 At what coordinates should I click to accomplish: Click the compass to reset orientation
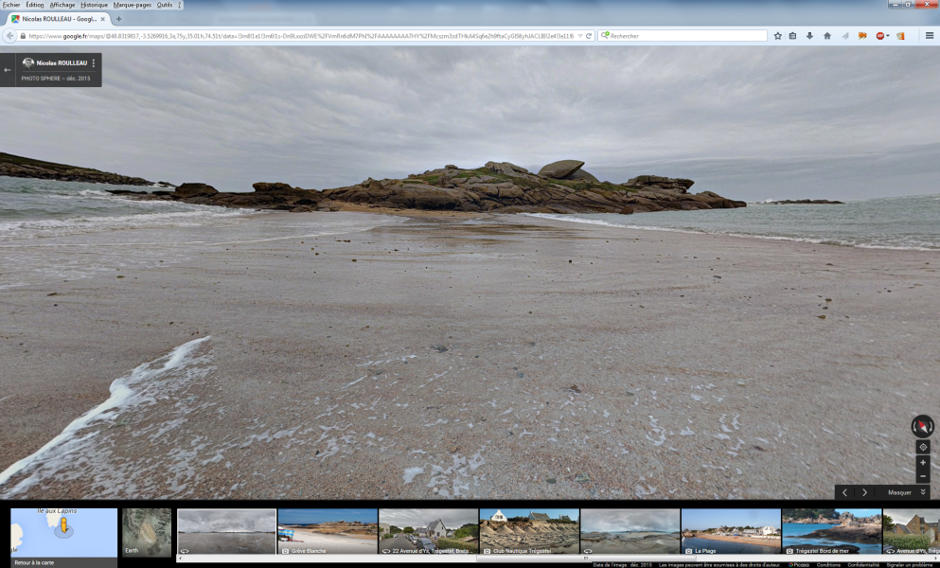click(x=923, y=426)
